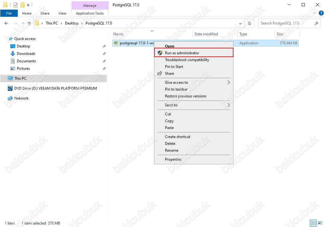
Task: Open the Share ribbon tab
Action: coord(45,13)
